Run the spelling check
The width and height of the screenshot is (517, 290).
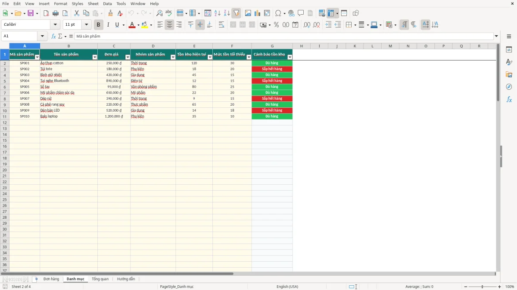point(169,13)
